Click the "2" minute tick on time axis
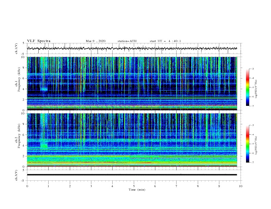The image size is (271, 209). pyautogui.click(x=70, y=186)
